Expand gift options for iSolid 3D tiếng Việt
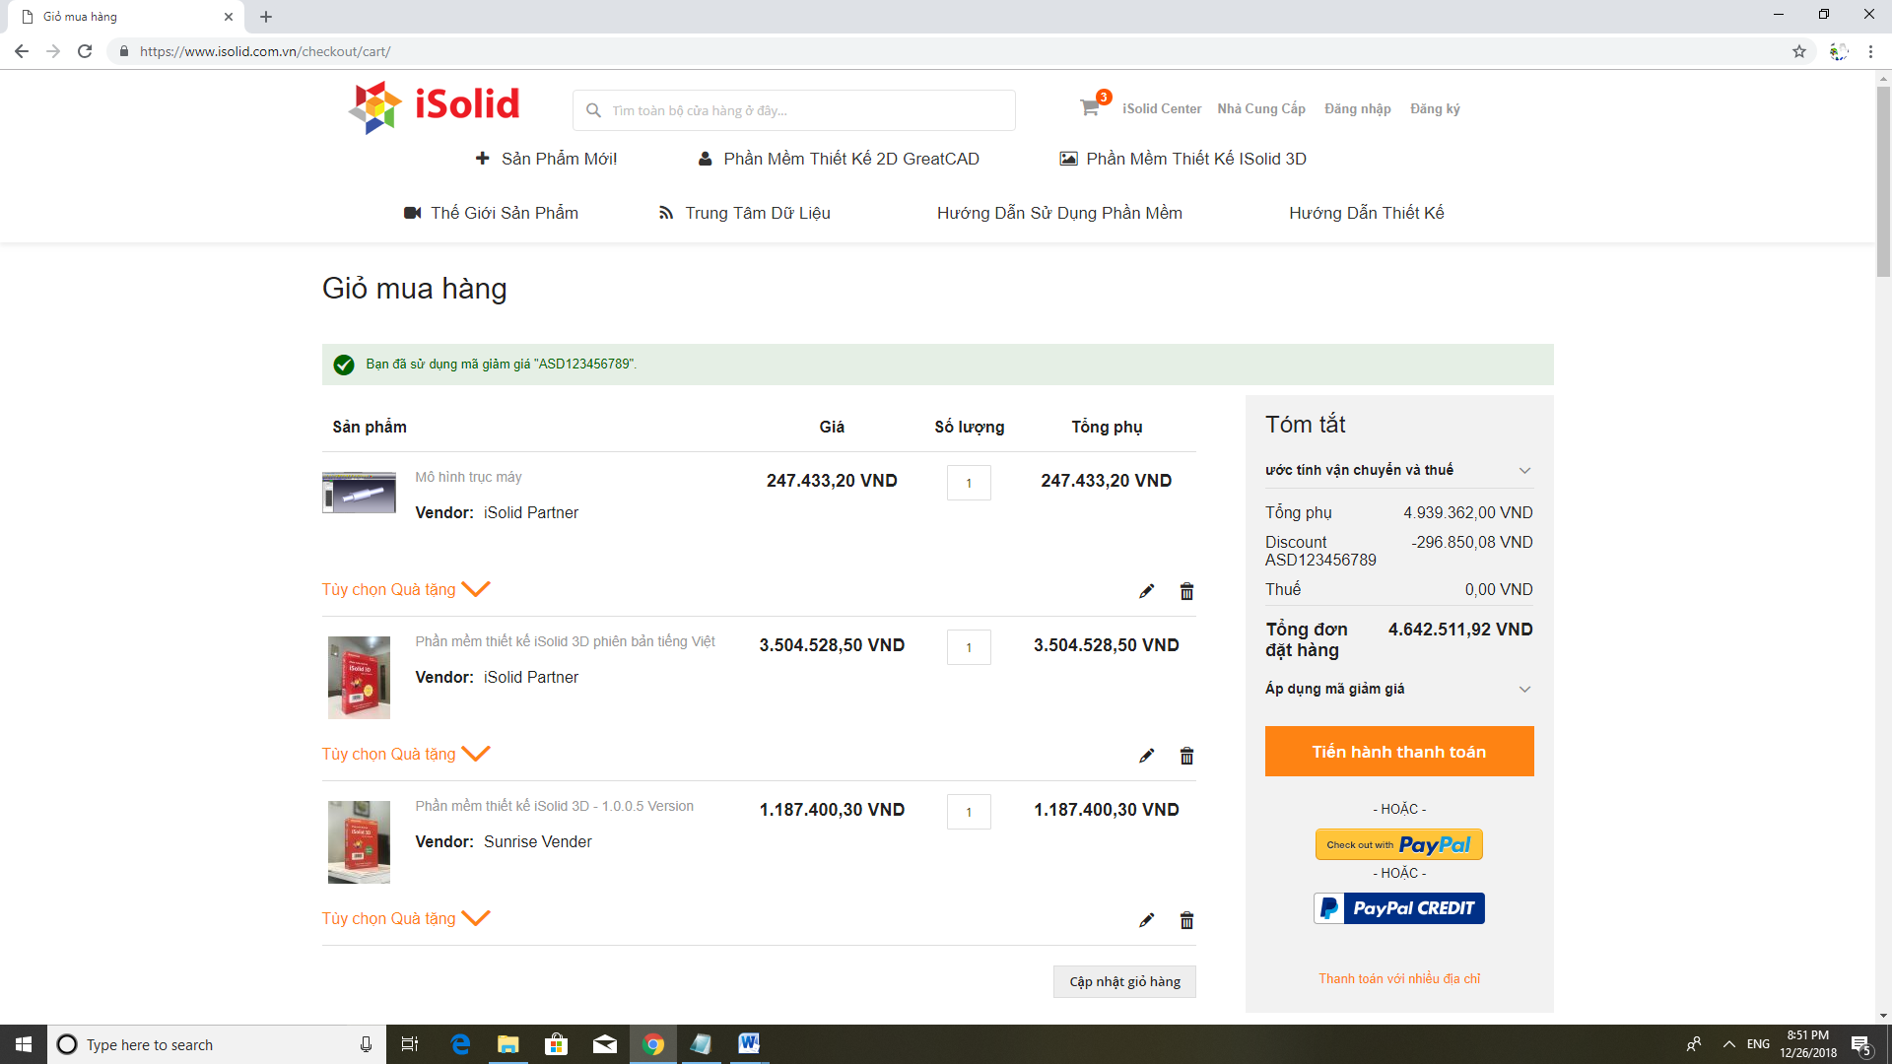Screen dimensions: 1892x1064 click(x=405, y=754)
